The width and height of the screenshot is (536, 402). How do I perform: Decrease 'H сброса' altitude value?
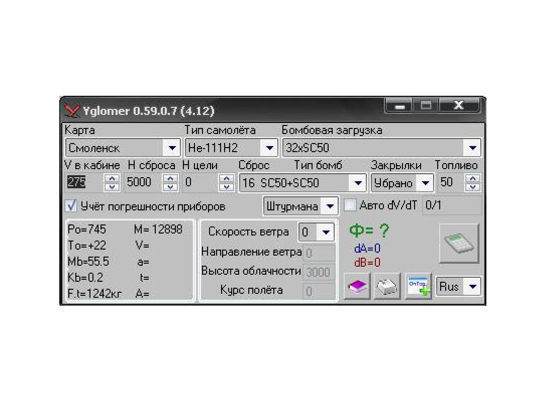pos(170,187)
